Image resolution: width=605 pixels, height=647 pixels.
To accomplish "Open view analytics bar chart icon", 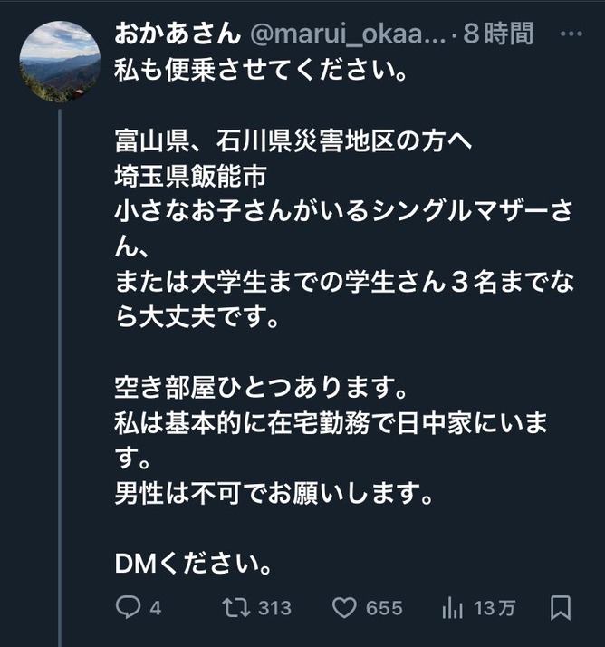I will (x=453, y=607).
